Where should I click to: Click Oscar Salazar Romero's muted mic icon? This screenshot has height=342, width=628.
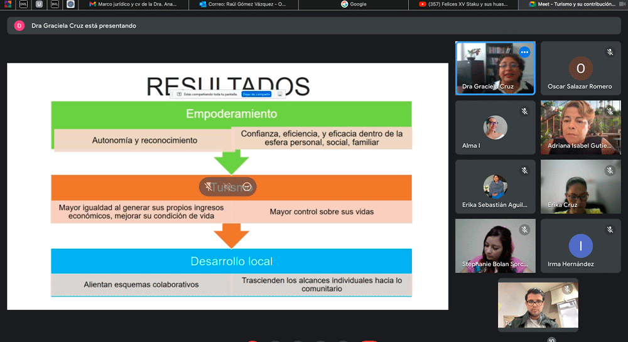click(610, 53)
